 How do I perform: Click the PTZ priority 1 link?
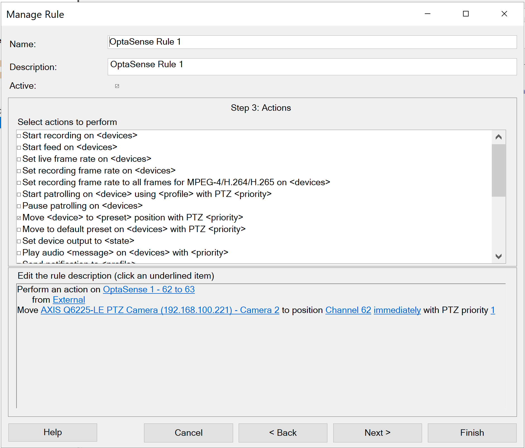point(493,310)
